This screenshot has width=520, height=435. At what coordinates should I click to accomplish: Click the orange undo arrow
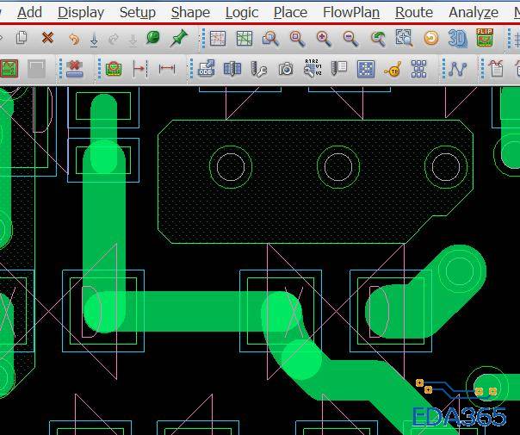(74, 39)
